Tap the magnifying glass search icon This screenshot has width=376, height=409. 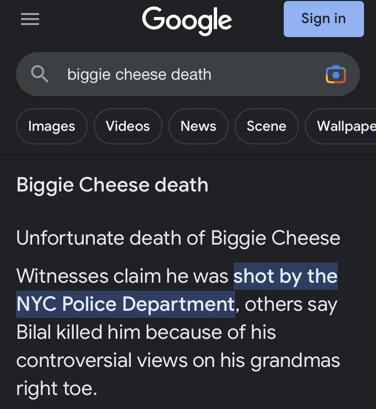click(40, 75)
